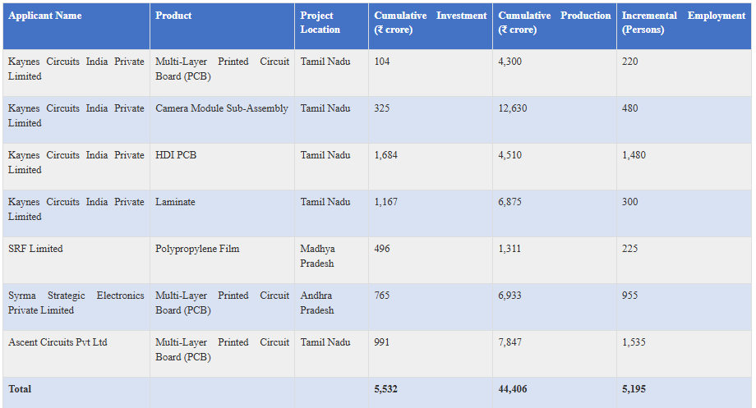Select the SRF Limited applicant cell
This screenshot has height=408, width=756.
click(35, 249)
